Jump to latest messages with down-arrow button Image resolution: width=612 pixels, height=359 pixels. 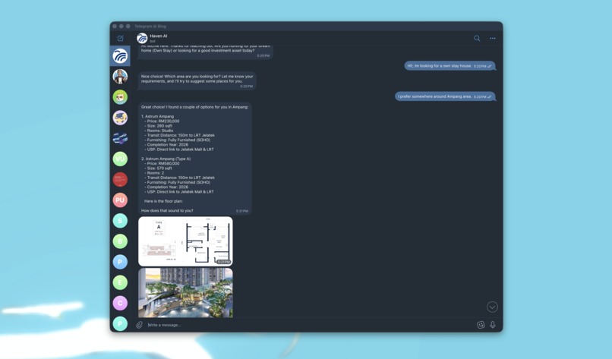pos(492,307)
